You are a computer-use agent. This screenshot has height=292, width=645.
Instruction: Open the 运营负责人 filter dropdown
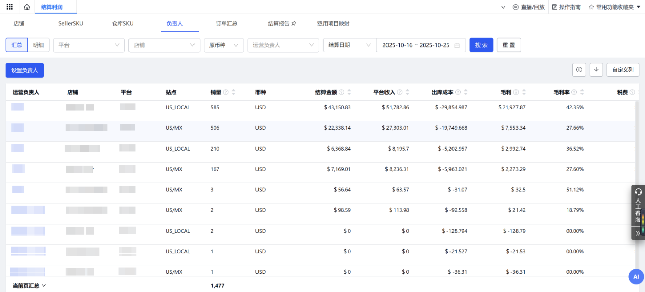[x=283, y=45]
